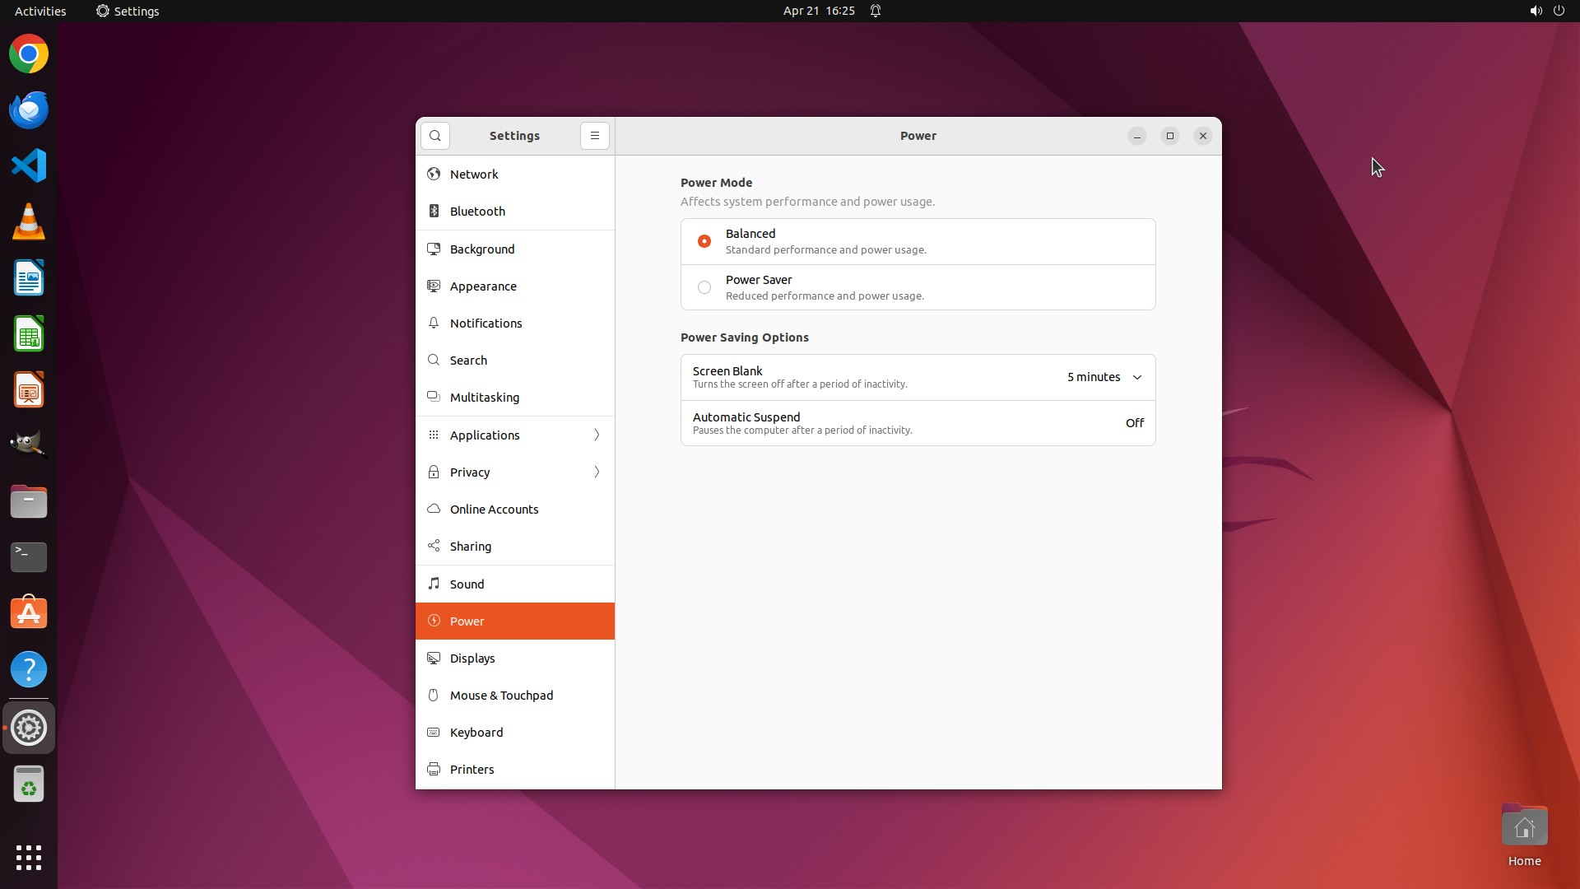Launch Terminal from the dock
This screenshot has width=1580, height=889.
pyautogui.click(x=29, y=557)
